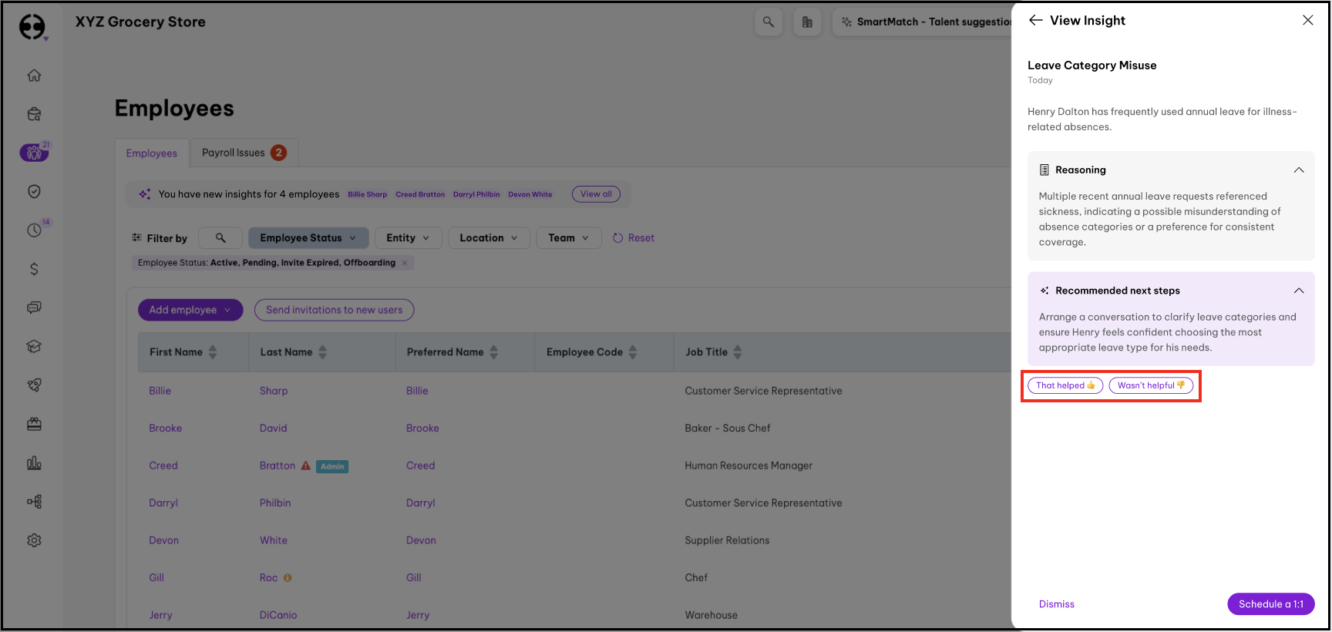Image resolution: width=1332 pixels, height=632 pixels.
Task: Select the Employees tab
Action: 152,153
